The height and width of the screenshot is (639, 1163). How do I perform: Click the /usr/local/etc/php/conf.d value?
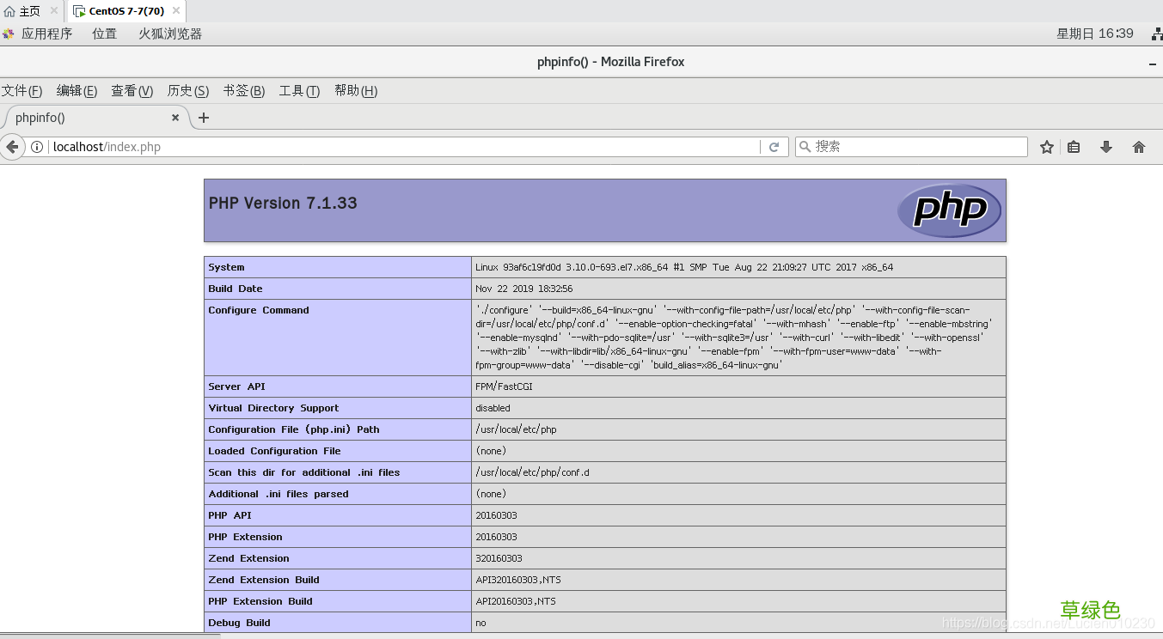[532, 472]
